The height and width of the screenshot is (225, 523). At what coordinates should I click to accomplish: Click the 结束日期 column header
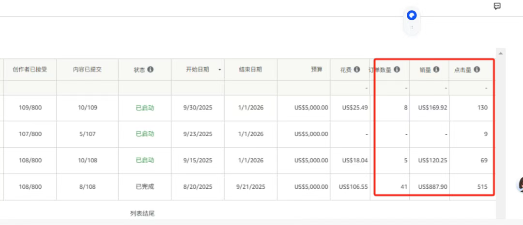(x=250, y=70)
